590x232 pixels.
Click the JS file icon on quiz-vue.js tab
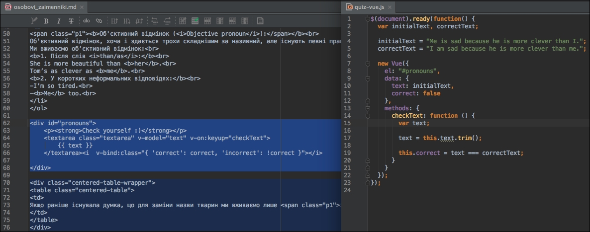pyautogui.click(x=349, y=7)
